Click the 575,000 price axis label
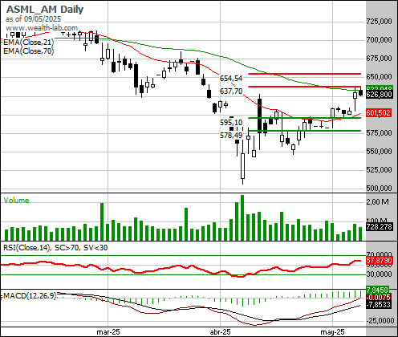The width and height of the screenshot is (398, 337). (379, 132)
